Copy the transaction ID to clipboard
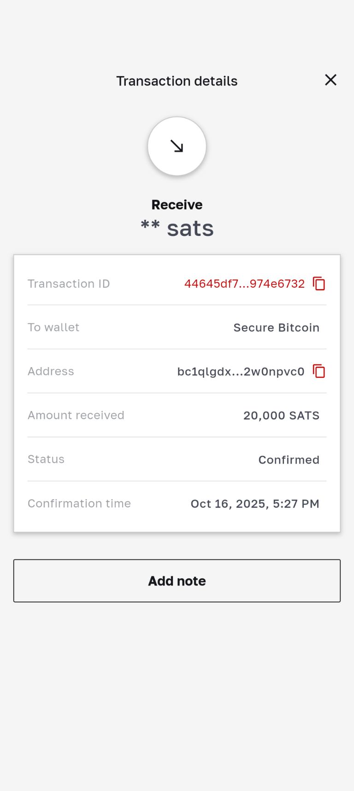The height and width of the screenshot is (791, 354). (319, 284)
